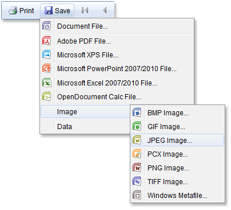This screenshot has height=210, width=231.
Task: Click the GIF Image green icon
Action: 137,126
